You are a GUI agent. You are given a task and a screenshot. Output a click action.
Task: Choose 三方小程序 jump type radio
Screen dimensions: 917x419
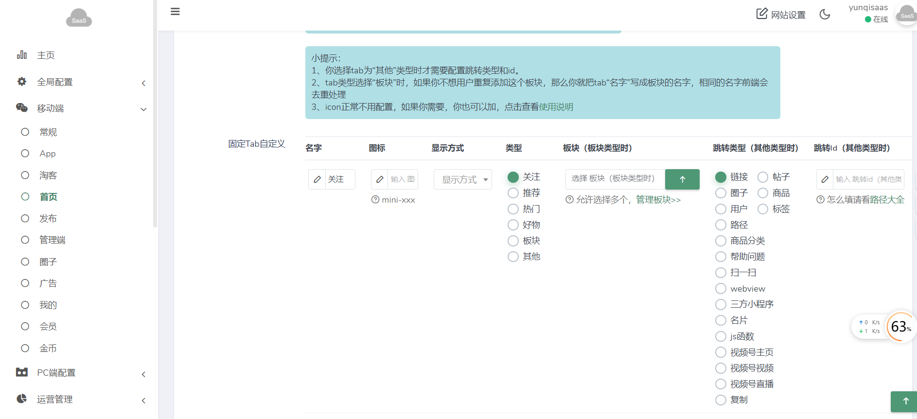[721, 304]
